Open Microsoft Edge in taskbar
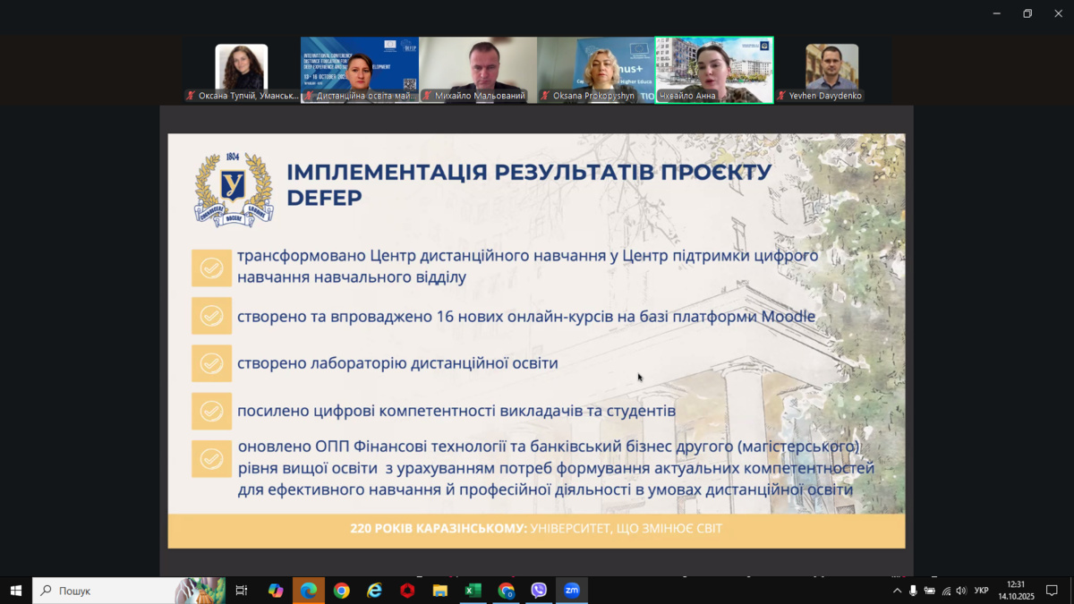 309,591
